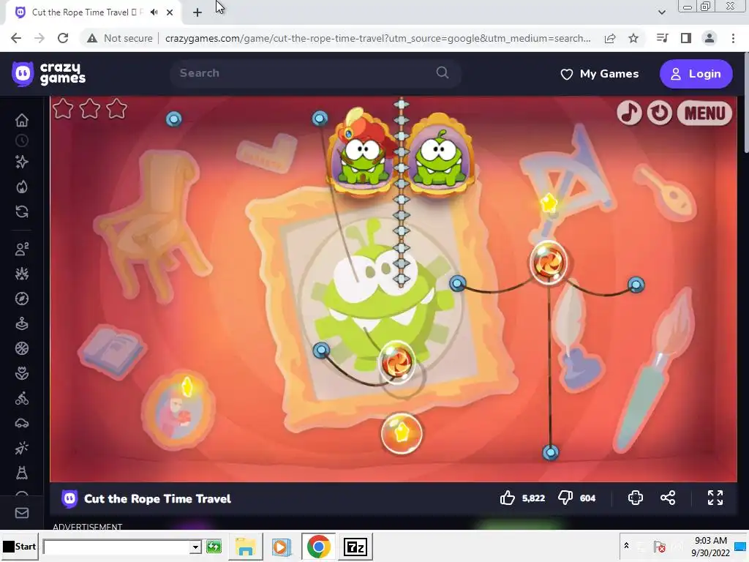Open the mail contact icon in sidebar
This screenshot has height=562, width=749.
[x=21, y=513]
